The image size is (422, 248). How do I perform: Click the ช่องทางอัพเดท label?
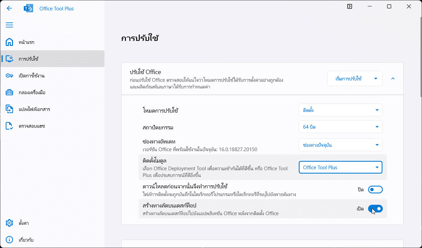159,142
